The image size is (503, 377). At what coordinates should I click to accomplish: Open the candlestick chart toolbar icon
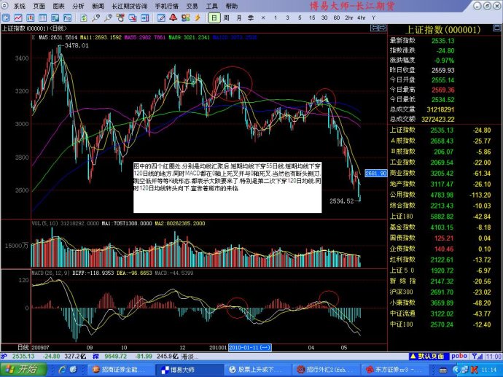click(x=30, y=18)
